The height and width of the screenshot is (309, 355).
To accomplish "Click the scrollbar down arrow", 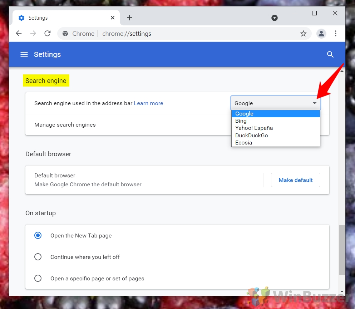I will click(x=342, y=291).
